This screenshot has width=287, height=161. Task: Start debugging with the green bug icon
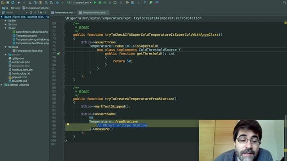[x=100, y=3]
